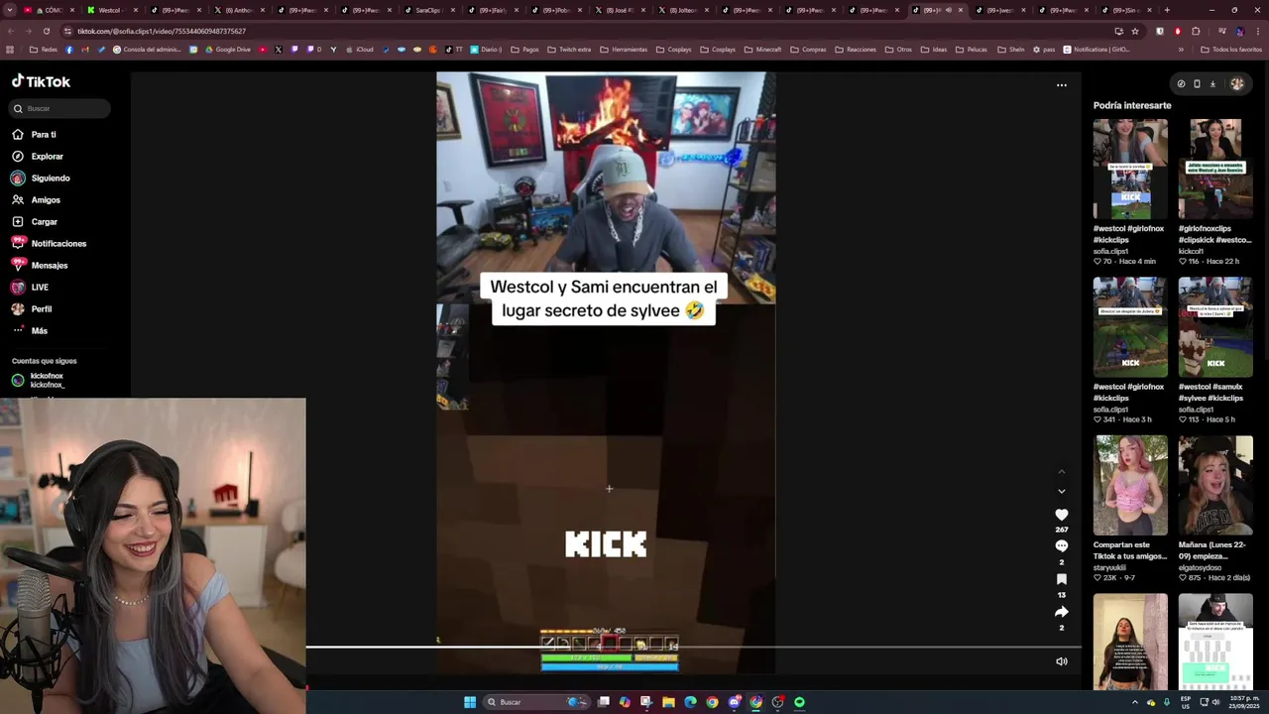Open 'Compartan este Tiktok' suggested video
Image resolution: width=1269 pixels, height=714 pixels.
(x=1130, y=486)
